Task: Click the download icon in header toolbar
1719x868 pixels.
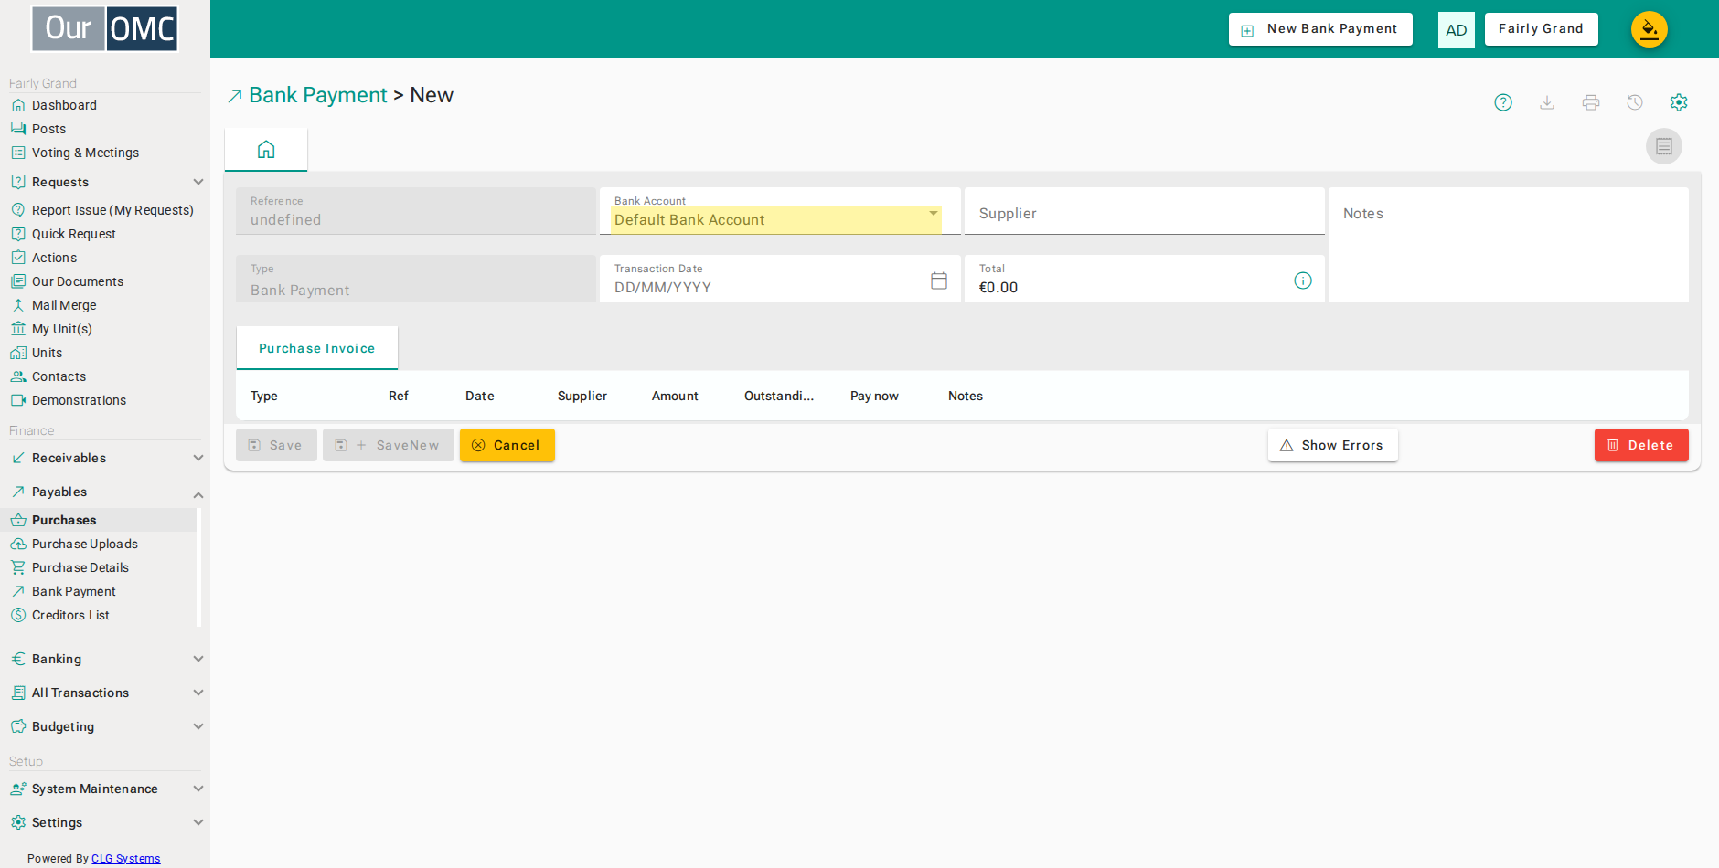Action: [x=1547, y=102]
